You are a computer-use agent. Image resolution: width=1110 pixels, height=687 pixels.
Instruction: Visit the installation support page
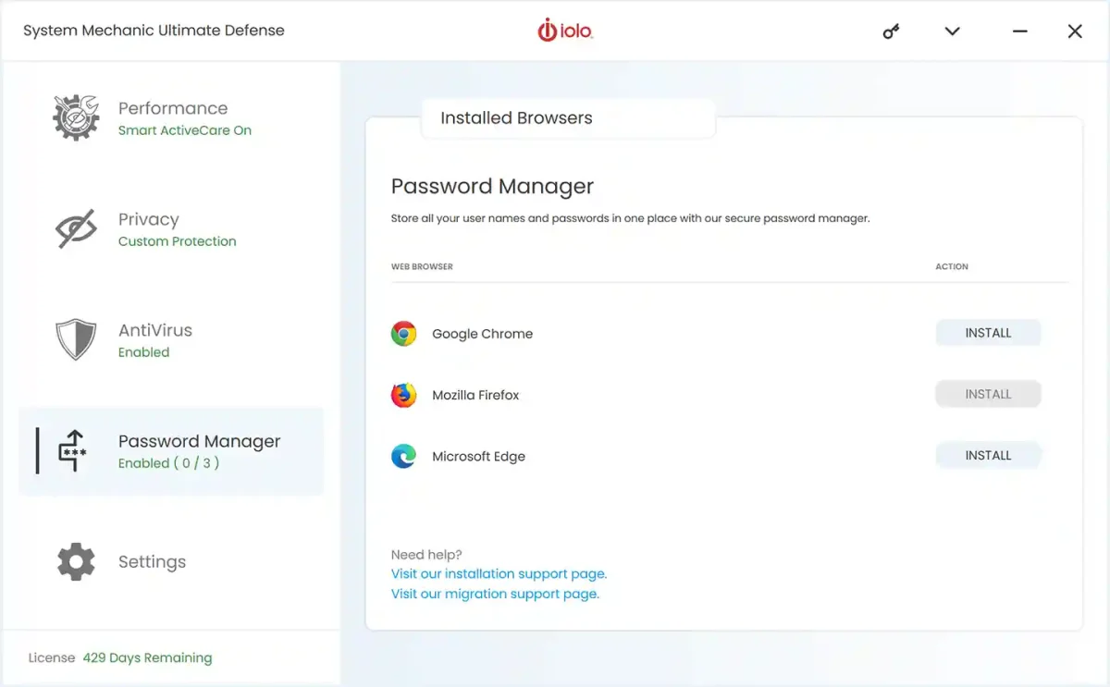pyautogui.click(x=499, y=573)
